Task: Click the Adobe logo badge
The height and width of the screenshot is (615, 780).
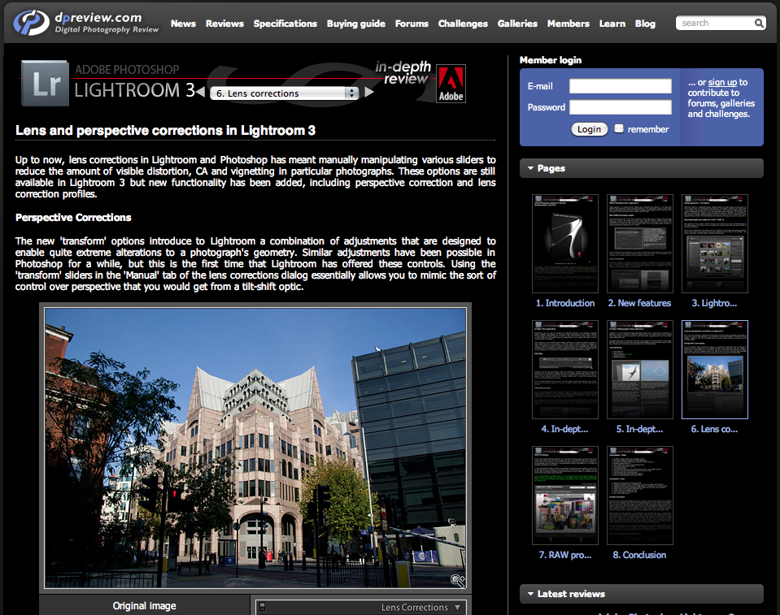Action: (451, 84)
